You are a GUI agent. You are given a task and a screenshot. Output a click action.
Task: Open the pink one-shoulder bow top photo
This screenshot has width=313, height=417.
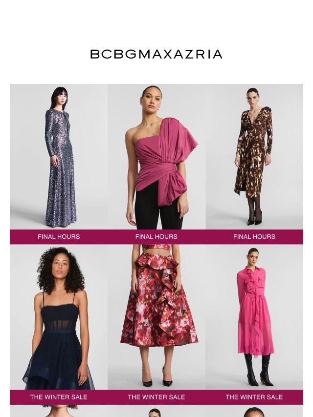tap(156, 157)
